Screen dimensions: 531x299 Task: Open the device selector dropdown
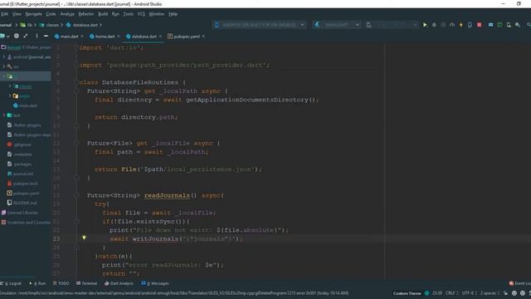260,25
